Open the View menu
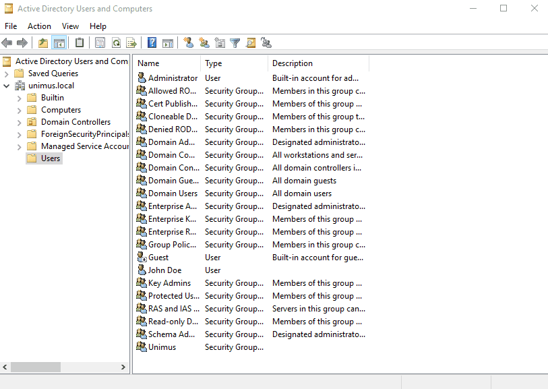The width and height of the screenshot is (548, 389). [x=70, y=26]
